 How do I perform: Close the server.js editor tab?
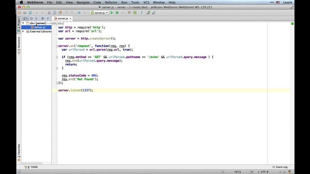tap(70, 18)
